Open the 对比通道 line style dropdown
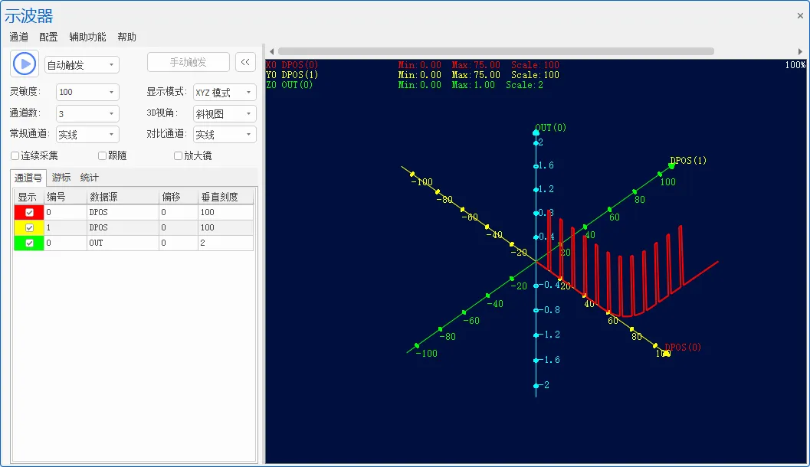810x467 pixels. [225, 135]
